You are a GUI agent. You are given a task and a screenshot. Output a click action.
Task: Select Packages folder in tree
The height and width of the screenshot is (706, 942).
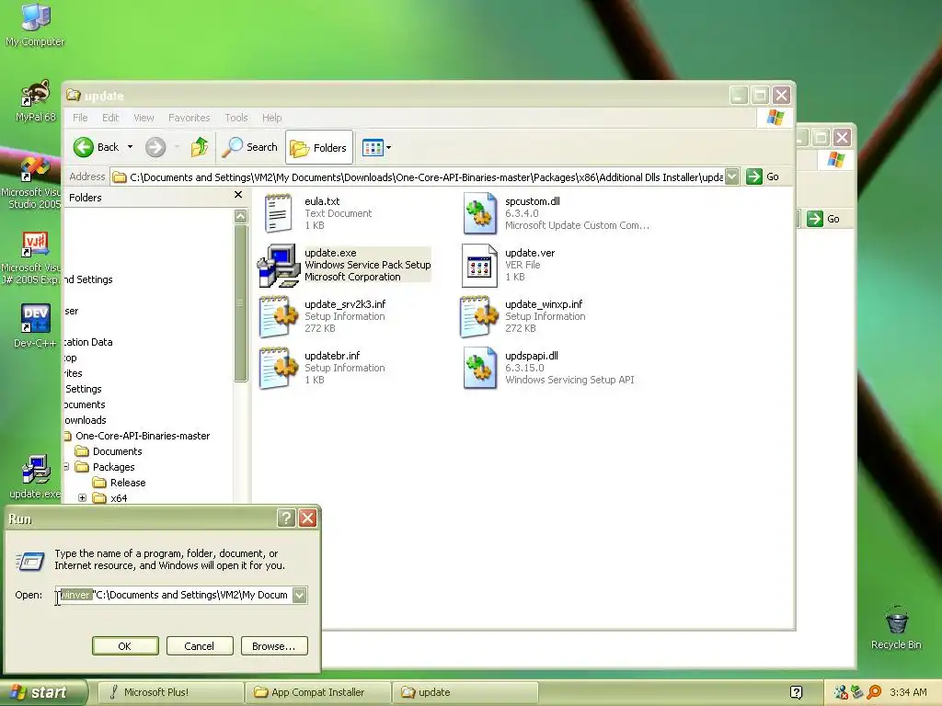(113, 467)
